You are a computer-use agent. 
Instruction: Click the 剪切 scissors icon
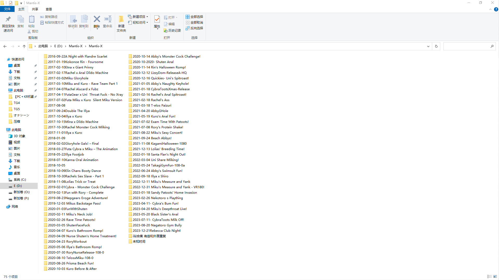(29, 31)
